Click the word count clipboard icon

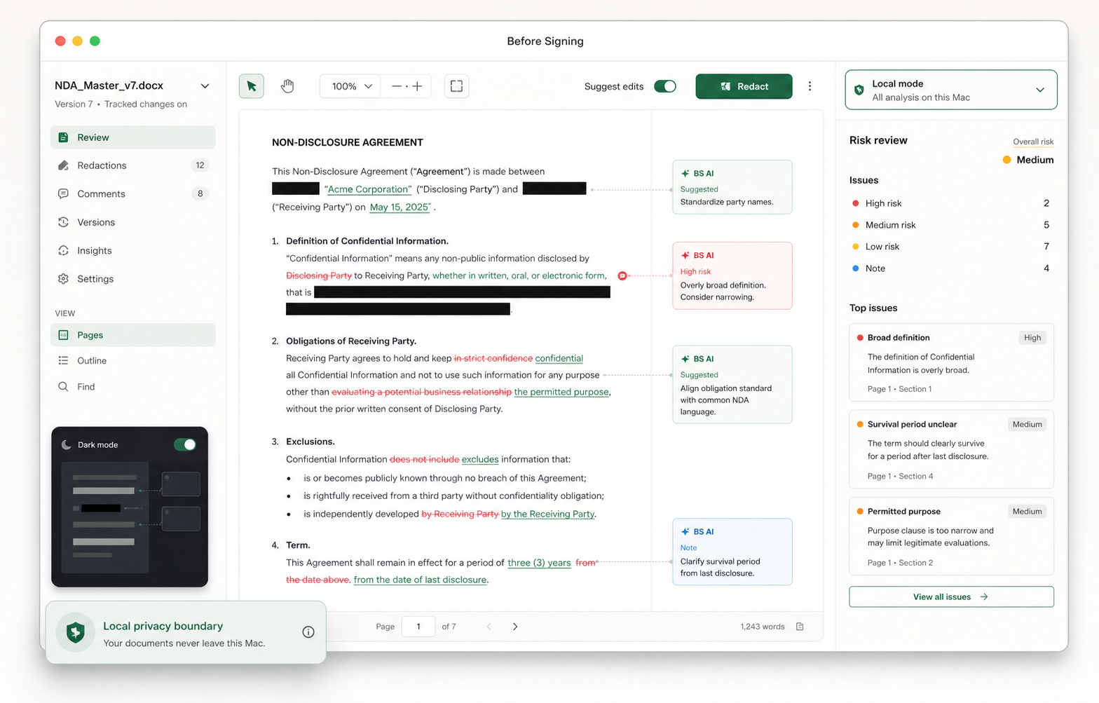point(800,627)
